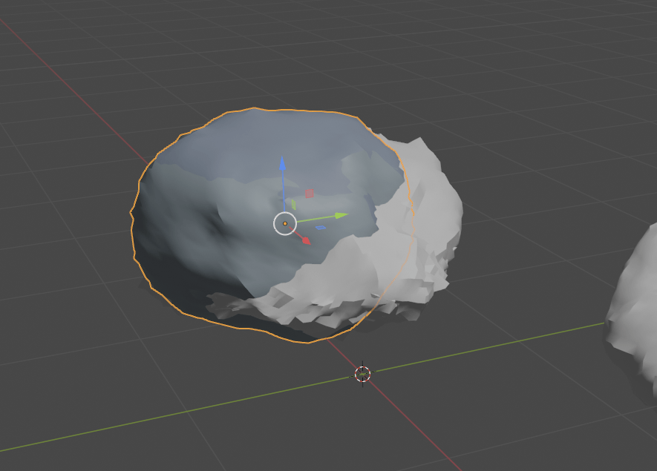Screen dimensions: 657x471
Task: Click the orange origin dot inside the gizmo circle
Action: click(x=284, y=223)
